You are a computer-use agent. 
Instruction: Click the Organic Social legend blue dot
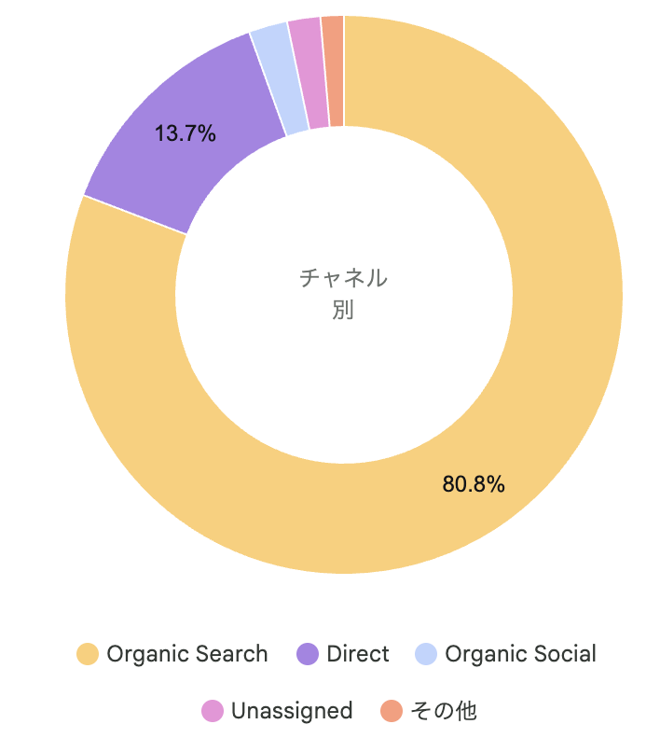[426, 654]
